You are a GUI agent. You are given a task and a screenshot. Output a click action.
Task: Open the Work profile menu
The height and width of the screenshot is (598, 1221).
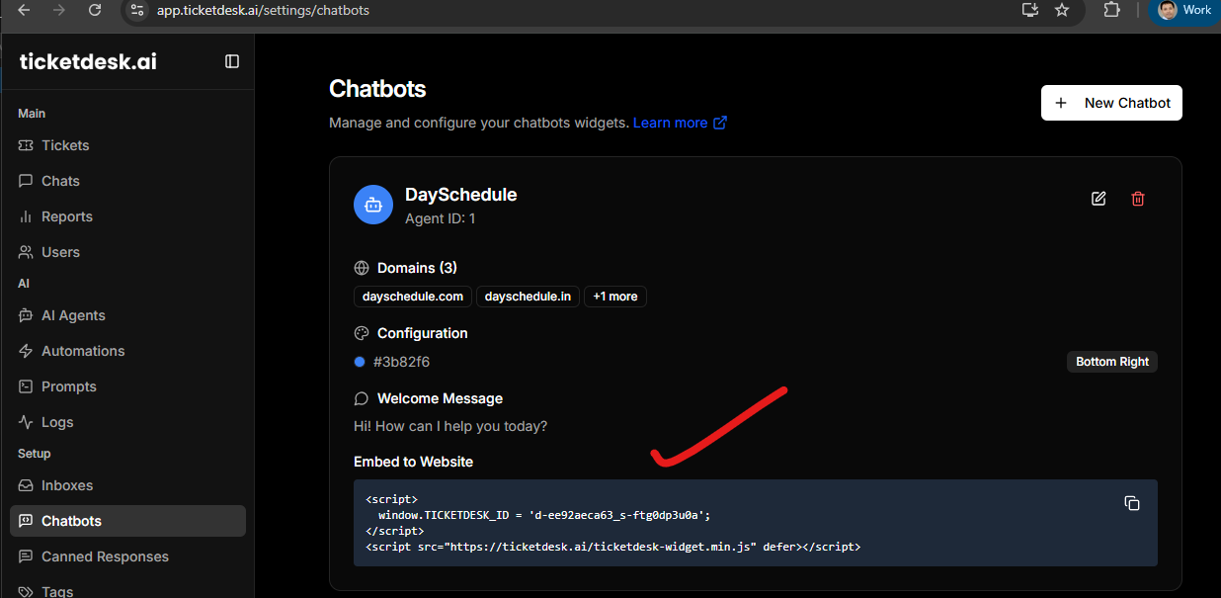point(1184,10)
